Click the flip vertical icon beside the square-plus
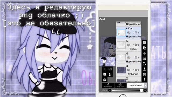 [x=110, y=74]
